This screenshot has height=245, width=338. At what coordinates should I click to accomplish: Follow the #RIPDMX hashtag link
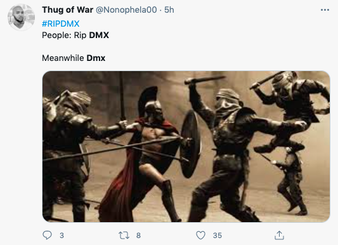[x=61, y=23]
